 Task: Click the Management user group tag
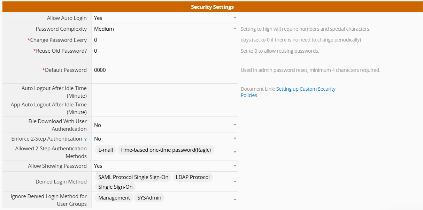coord(114,198)
